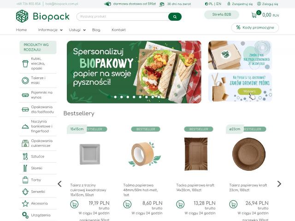Select the Sztućce cutlery icon
Image resolution: width=295 pixels, height=221 pixels.
coord(25,157)
